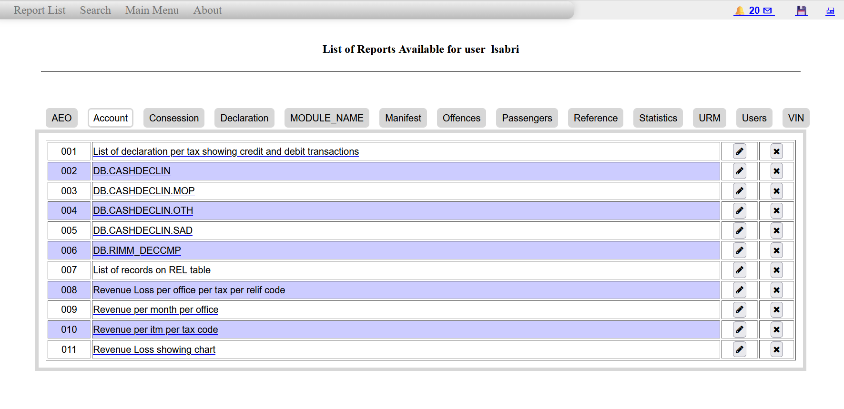Click the floppy disk save icon
This screenshot has height=409, width=844.
tap(801, 10)
